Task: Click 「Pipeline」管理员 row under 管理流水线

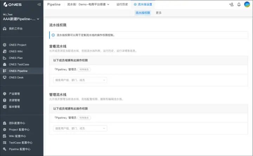Action: tap(148, 118)
